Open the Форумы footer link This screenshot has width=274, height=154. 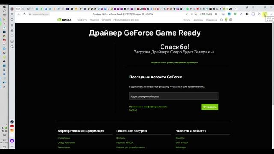tap(121, 138)
